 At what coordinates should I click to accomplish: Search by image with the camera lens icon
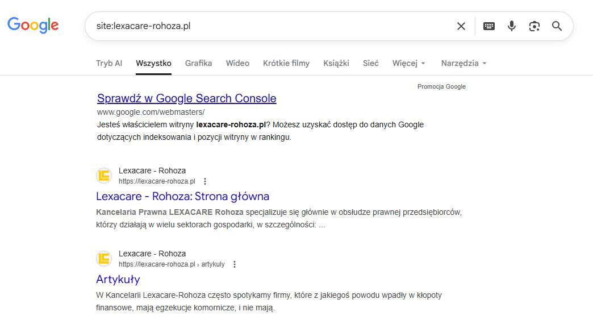pos(534,26)
